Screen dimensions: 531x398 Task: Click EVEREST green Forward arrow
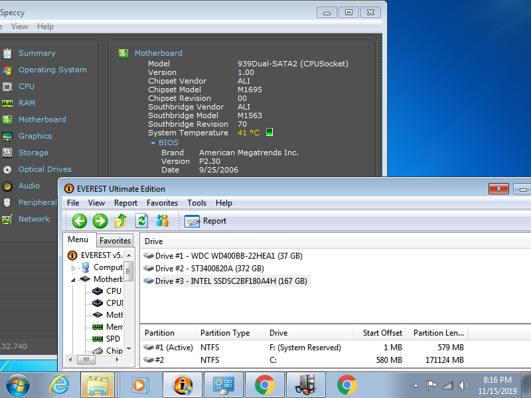(100, 221)
